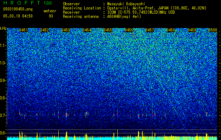Click the meteor count value 93

51,16
